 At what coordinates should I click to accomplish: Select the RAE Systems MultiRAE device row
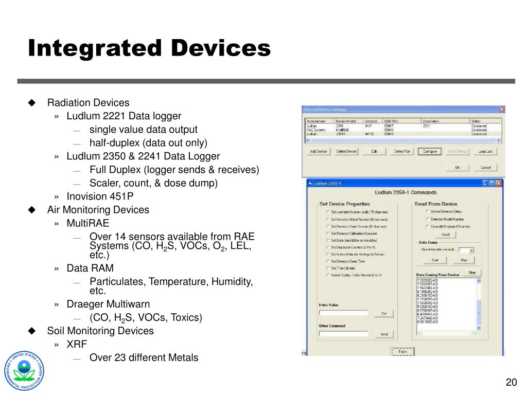tap(403, 130)
